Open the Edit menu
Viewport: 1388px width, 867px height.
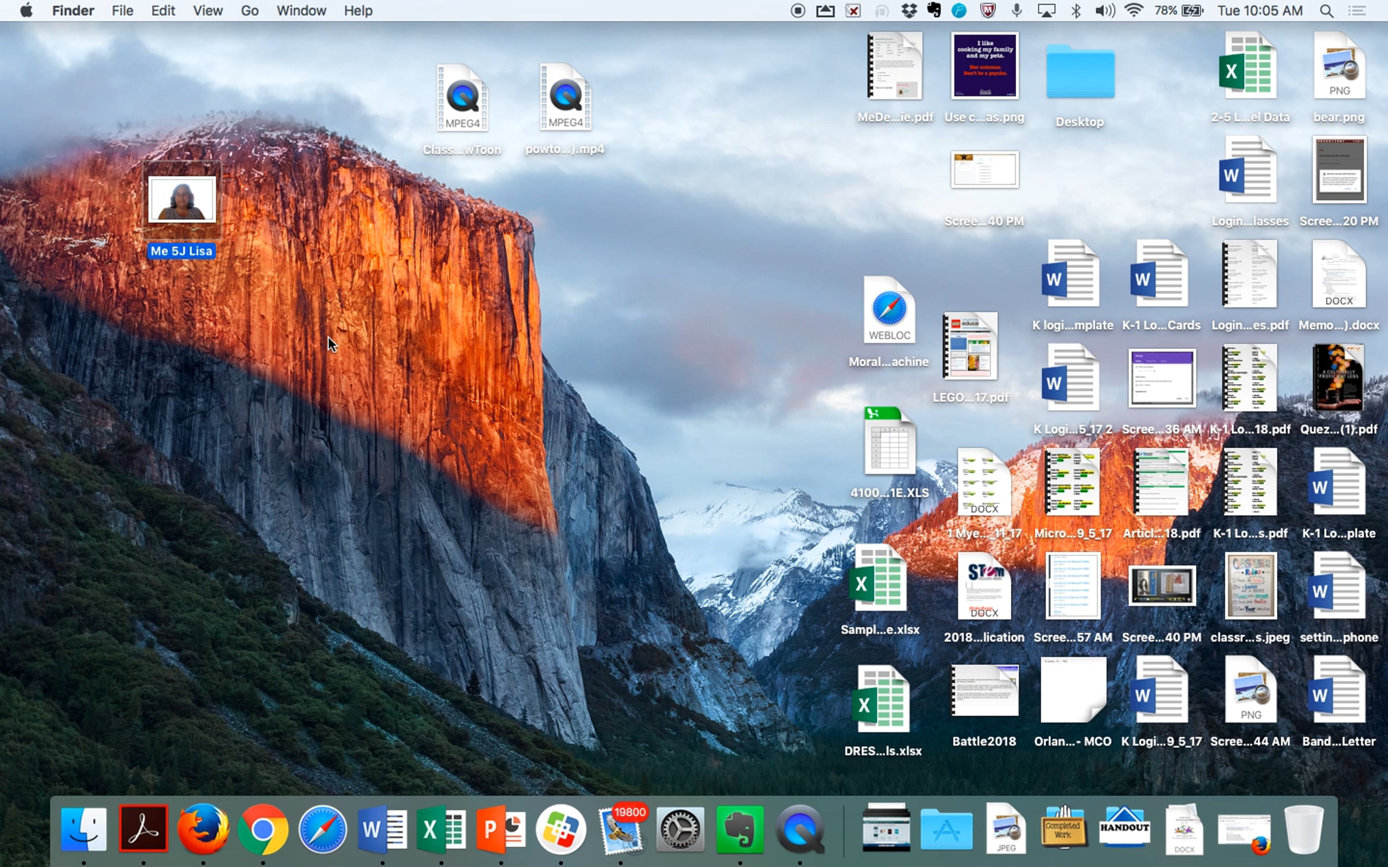(163, 10)
